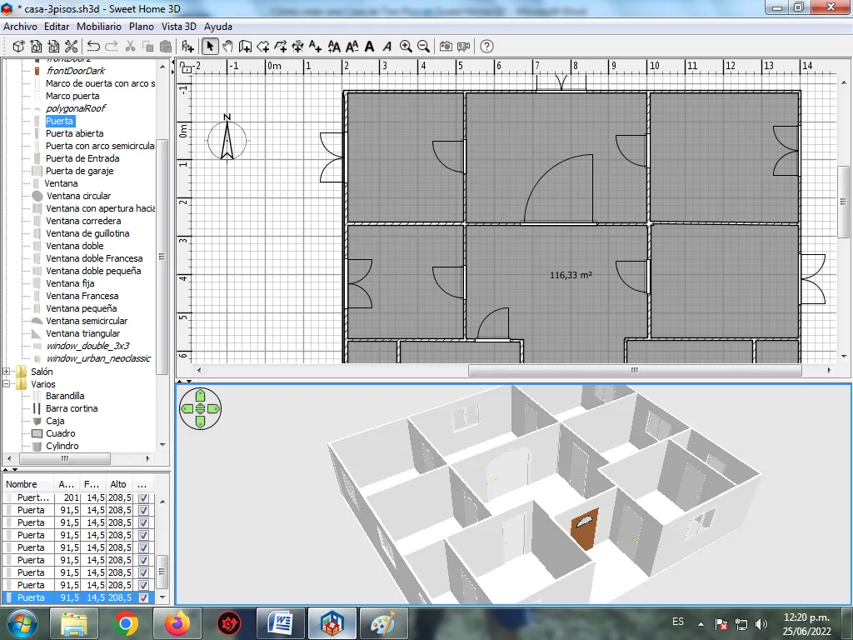Choose the Create dimensions tool
The height and width of the screenshot is (640, 853).
pyautogui.click(x=297, y=47)
